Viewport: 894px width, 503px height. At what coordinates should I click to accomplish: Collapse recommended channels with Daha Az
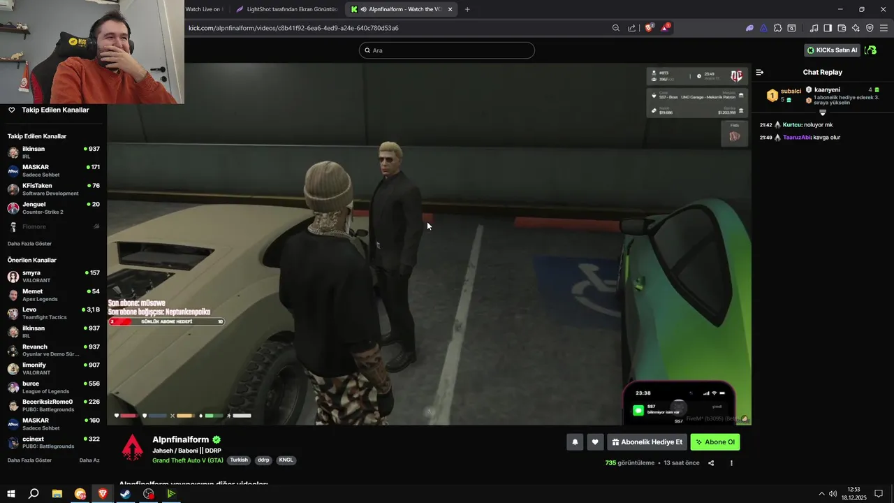point(89,460)
